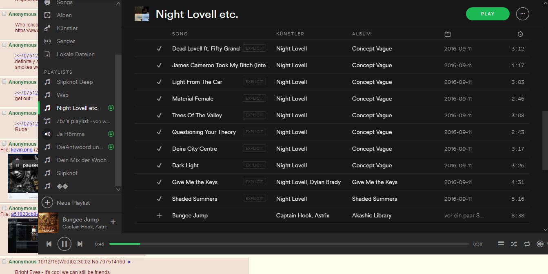This screenshot has height=274, width=548.
Task: Click the Sender radio icon
Action: (x=47, y=41)
